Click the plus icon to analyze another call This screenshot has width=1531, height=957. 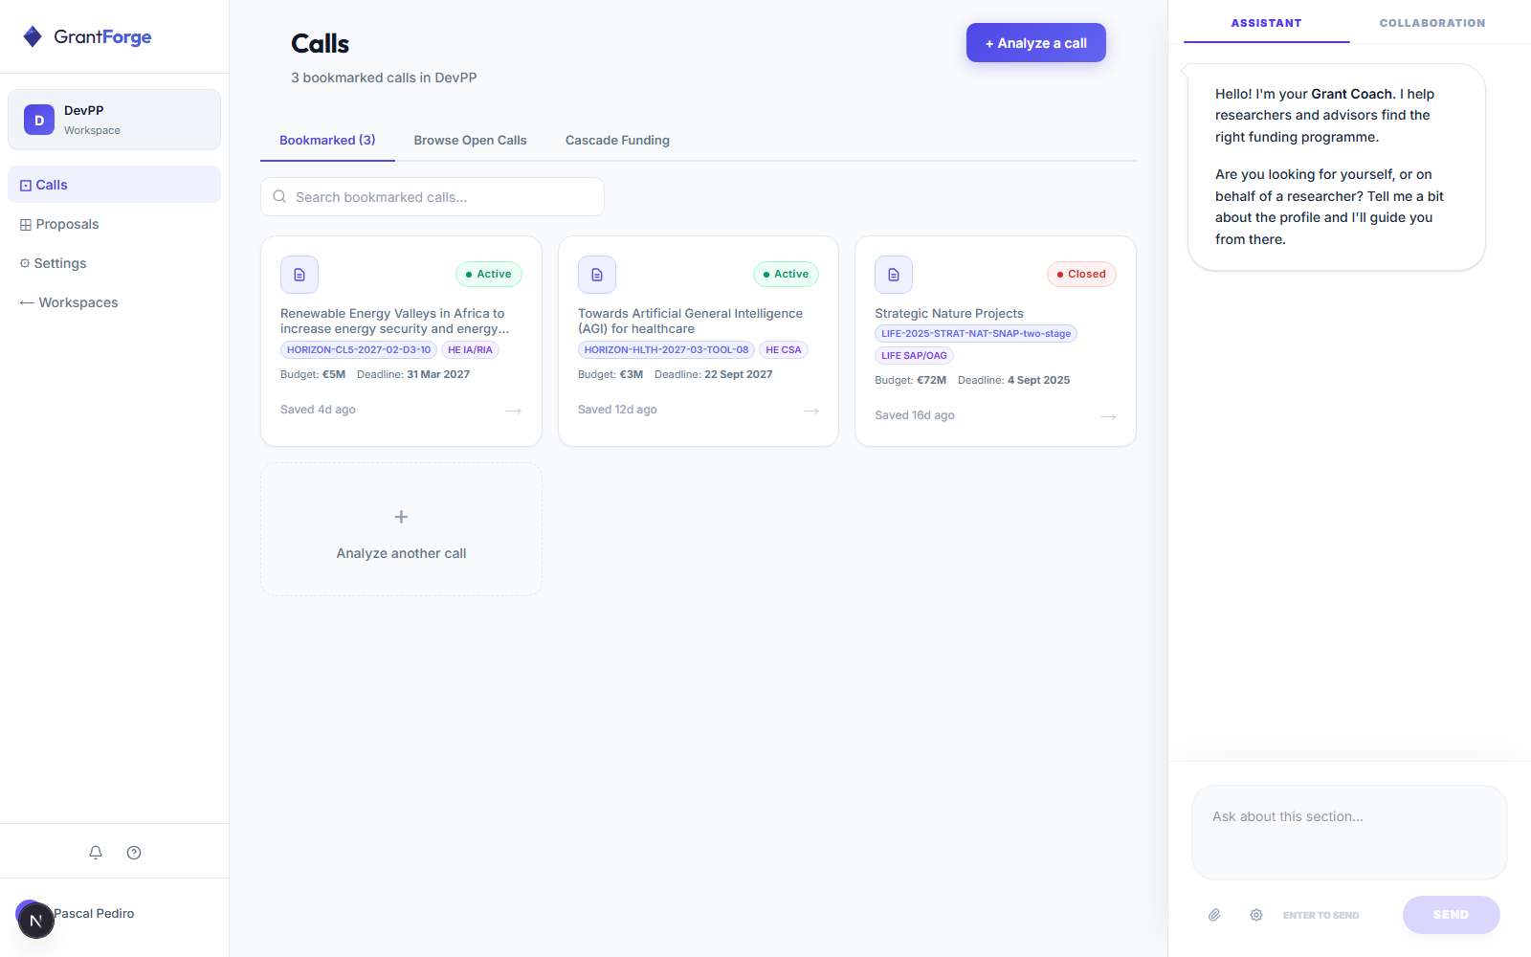tap(401, 517)
